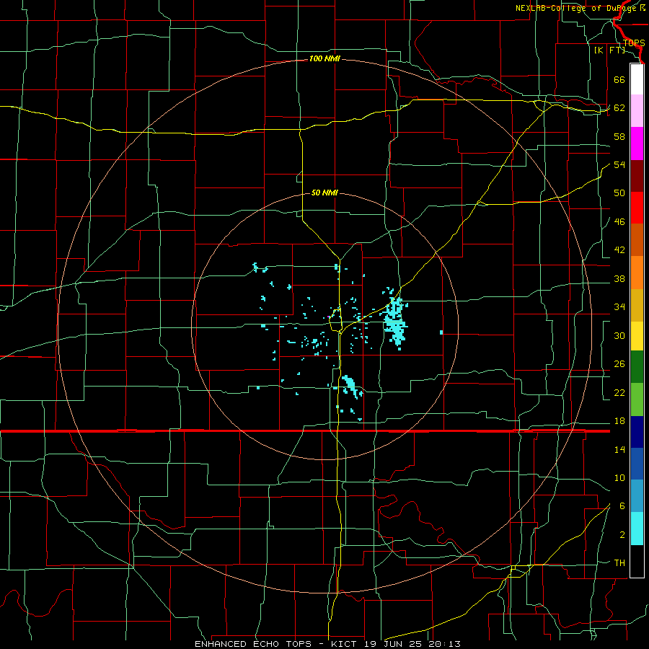This screenshot has width=649, height=649.
Task: Click the elongated cyan echo south of radar center
Action: [350, 386]
